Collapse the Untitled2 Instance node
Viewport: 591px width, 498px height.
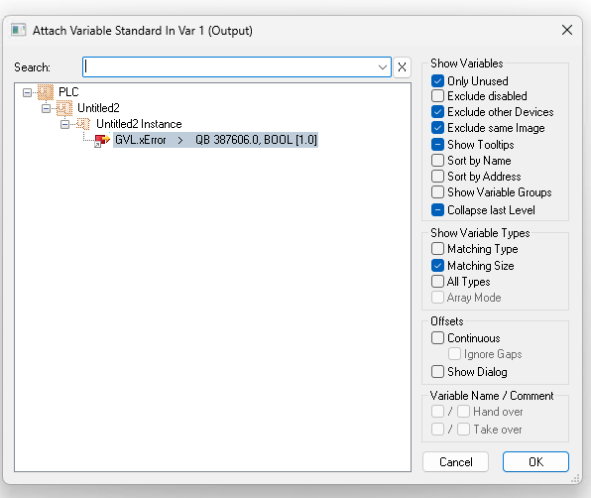(64, 124)
